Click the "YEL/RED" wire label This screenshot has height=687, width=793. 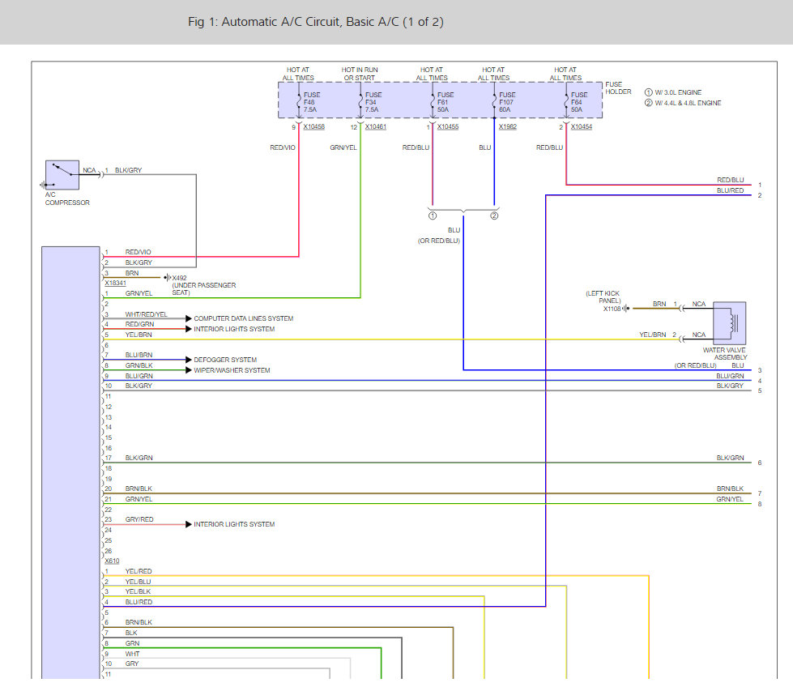(138, 571)
